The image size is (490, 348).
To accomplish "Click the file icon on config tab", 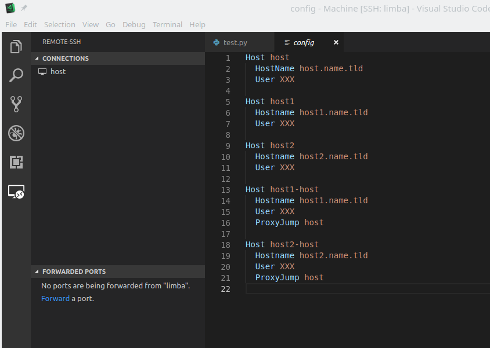I will point(287,42).
